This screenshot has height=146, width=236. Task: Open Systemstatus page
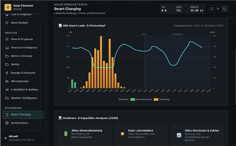click(x=23, y=123)
